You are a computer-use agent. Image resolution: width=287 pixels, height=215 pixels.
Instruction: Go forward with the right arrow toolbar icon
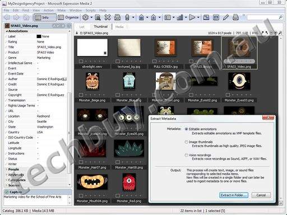(16, 17)
